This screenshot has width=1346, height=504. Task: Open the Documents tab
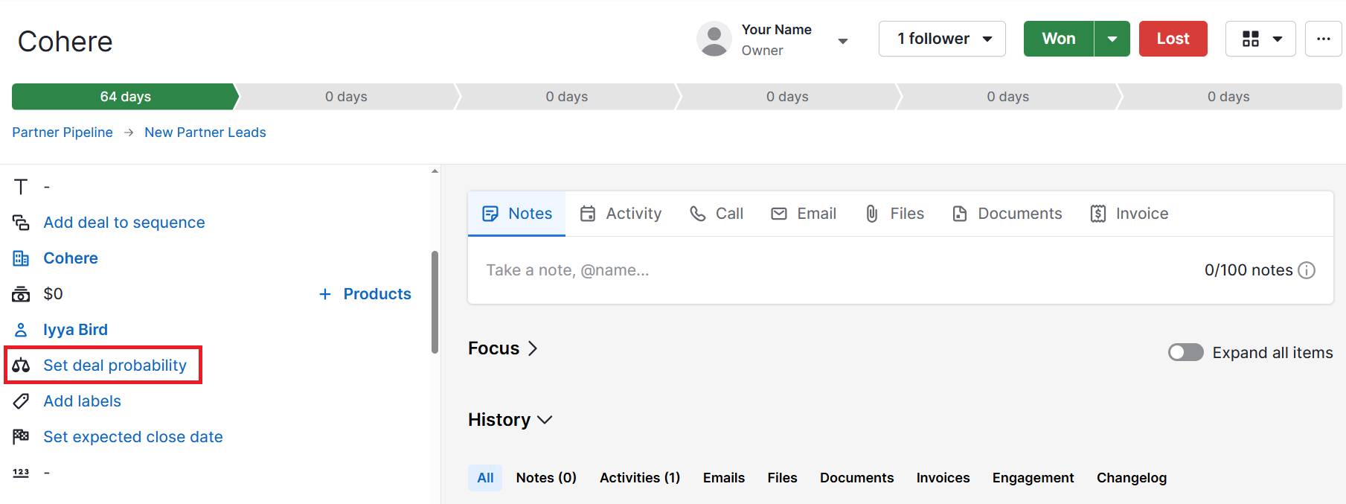[x=1007, y=214]
